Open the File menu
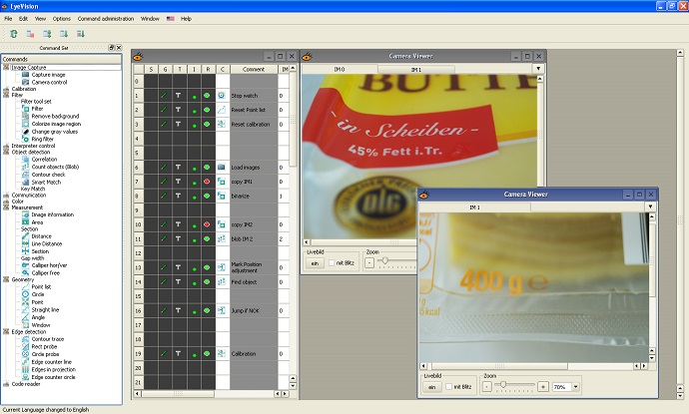This screenshot has height=414, width=689. pyautogui.click(x=8, y=19)
